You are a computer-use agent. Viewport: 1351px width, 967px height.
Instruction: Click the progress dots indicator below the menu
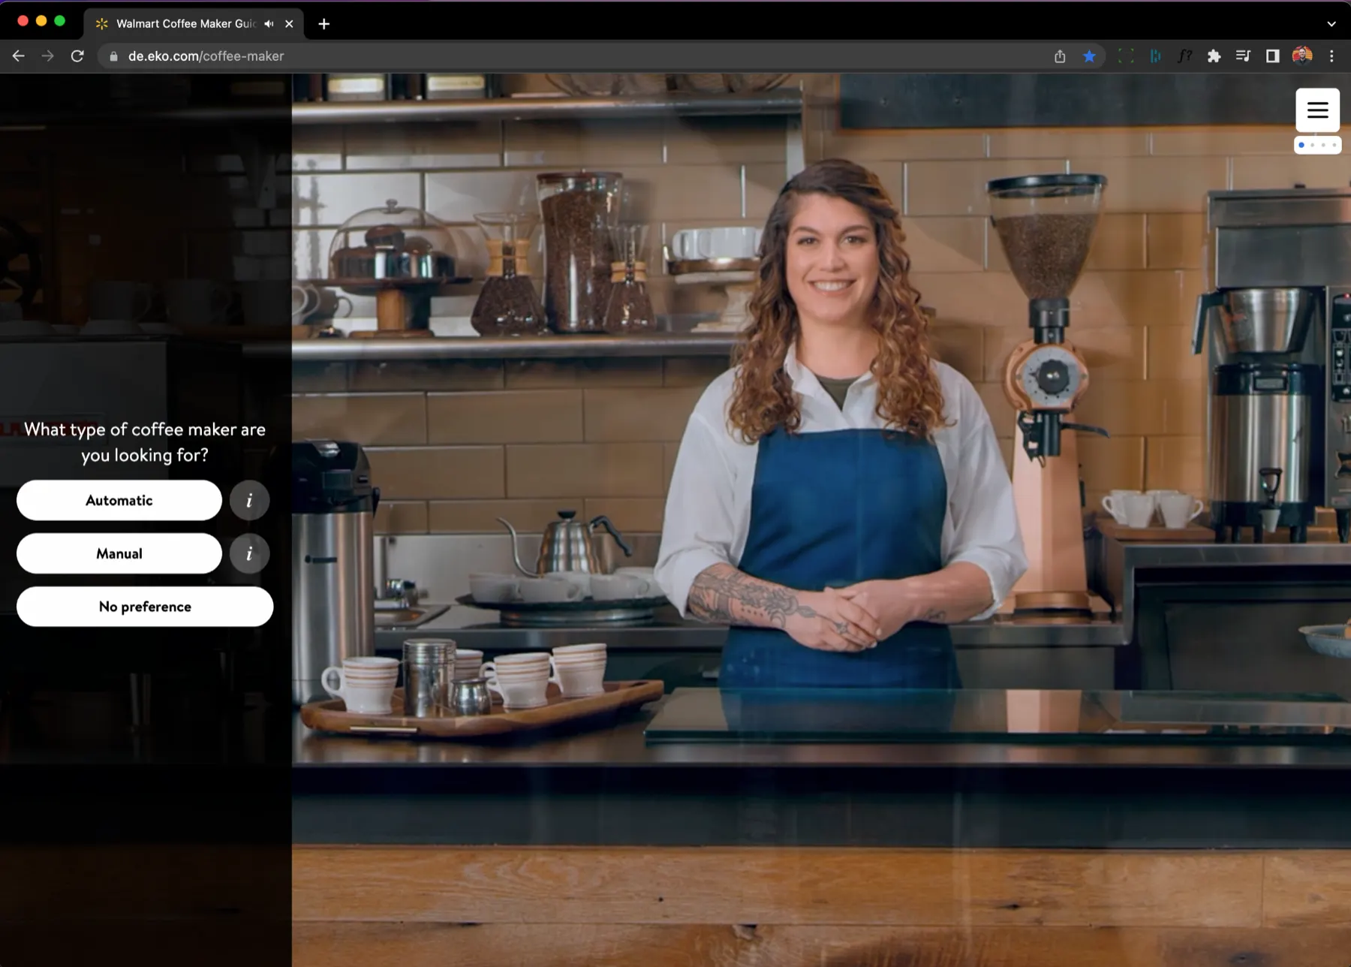click(x=1317, y=145)
